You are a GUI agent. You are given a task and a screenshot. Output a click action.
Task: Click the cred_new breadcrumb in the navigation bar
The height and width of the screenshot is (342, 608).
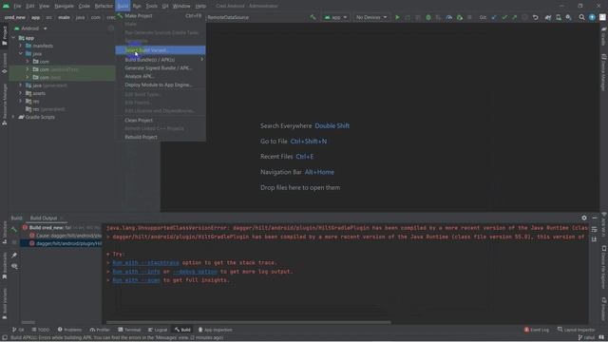click(x=15, y=17)
